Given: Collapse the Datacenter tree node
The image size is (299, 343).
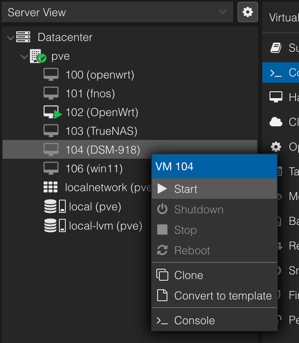Looking at the screenshot, I should (10, 38).
